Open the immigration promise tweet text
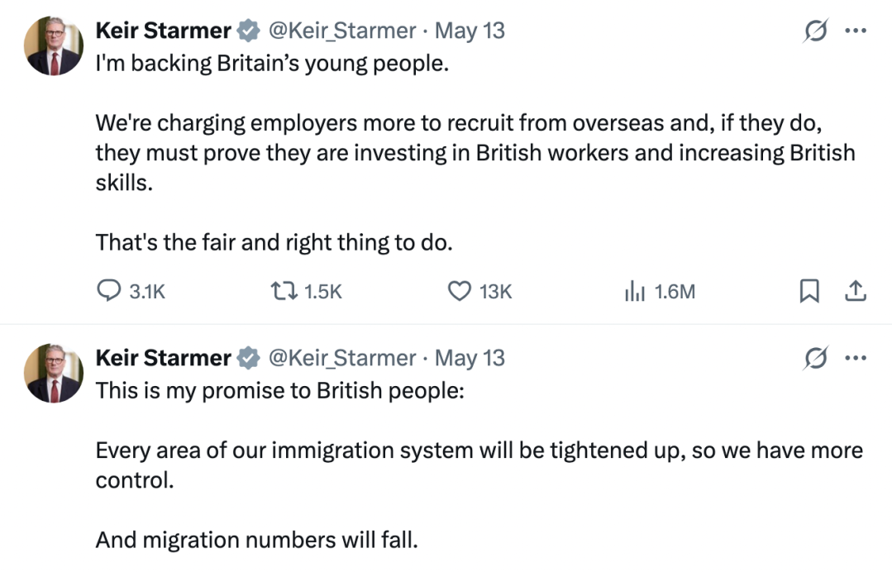The width and height of the screenshot is (892, 572). tap(479, 465)
